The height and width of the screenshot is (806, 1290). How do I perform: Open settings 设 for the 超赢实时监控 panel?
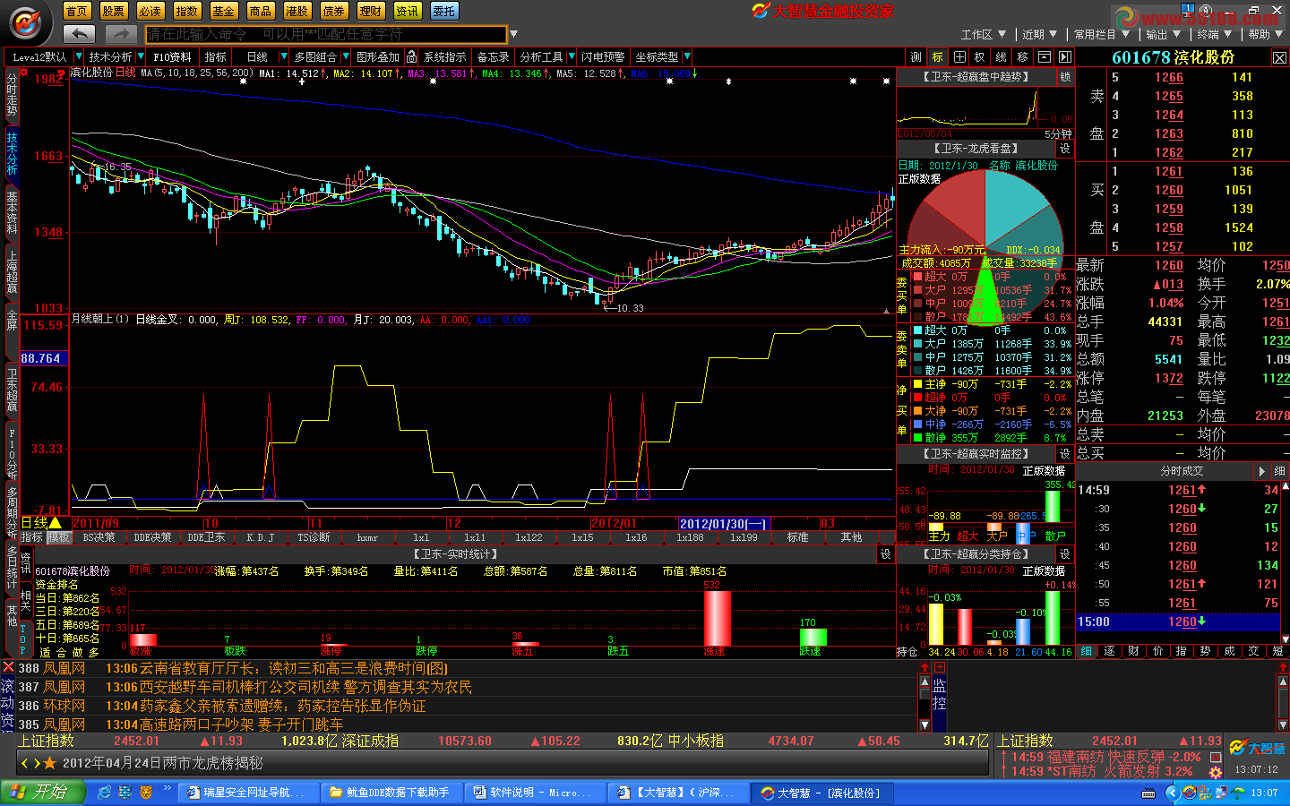pyautogui.click(x=1065, y=454)
